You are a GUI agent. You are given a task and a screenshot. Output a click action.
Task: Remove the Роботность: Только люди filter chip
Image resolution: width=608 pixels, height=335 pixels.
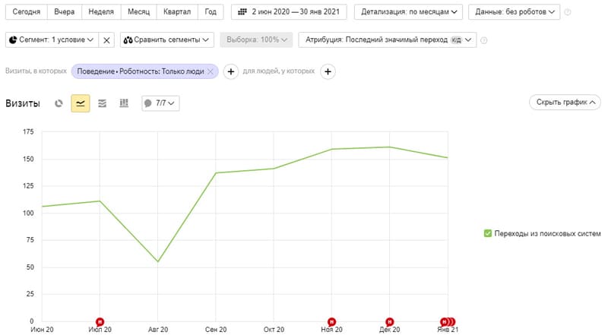[x=211, y=71]
